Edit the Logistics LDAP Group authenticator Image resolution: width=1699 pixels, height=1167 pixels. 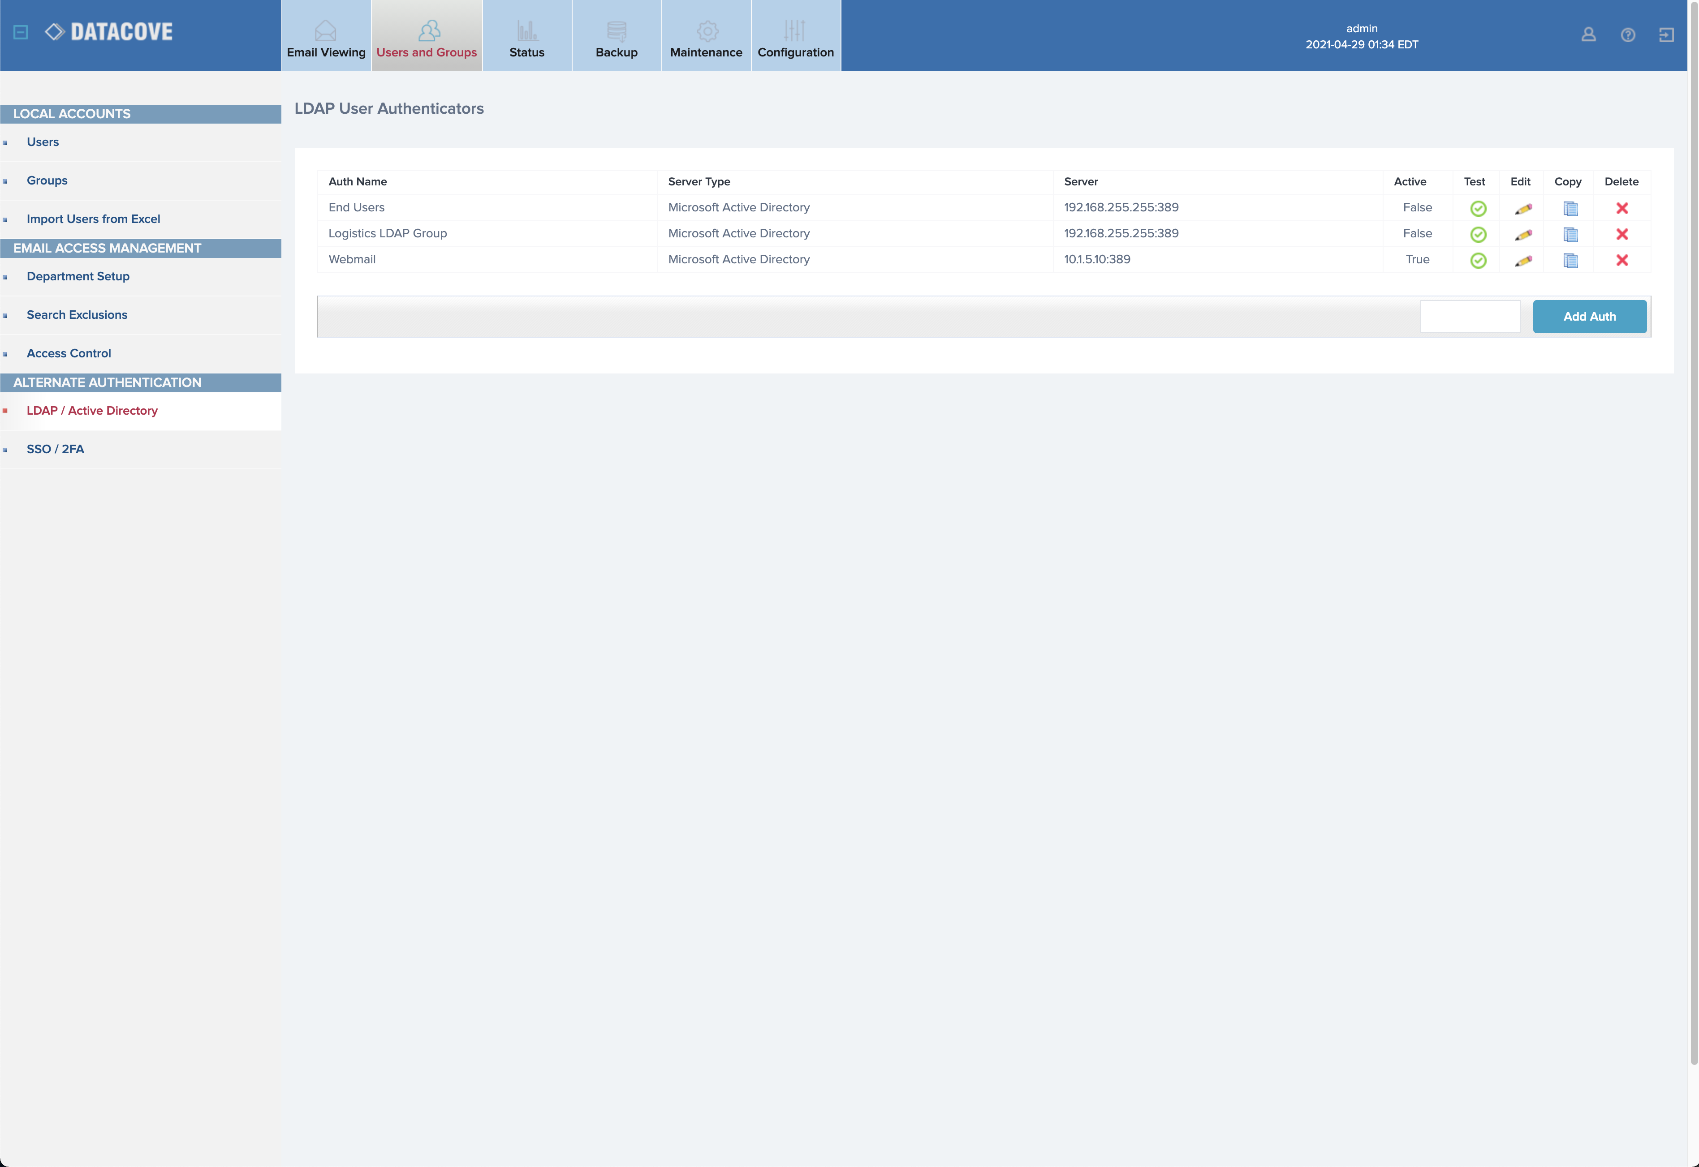pos(1523,235)
